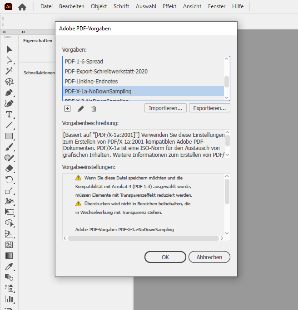298x310 pixels.
Task: Select the Direct Selection tool
Action: click(9, 60)
